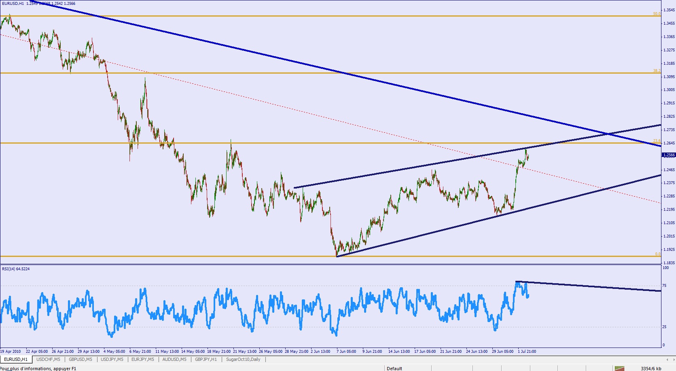Click the 3354/6 kb traffic indicator
The width and height of the screenshot is (676, 371).
[x=651, y=368]
